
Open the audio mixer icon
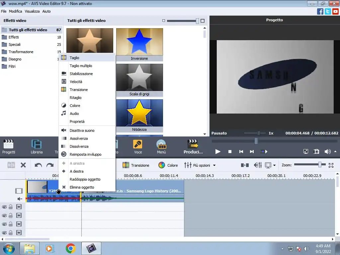(258, 165)
